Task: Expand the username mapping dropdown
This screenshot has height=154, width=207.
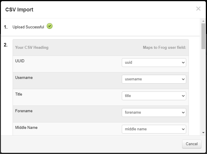Action: coord(154,79)
